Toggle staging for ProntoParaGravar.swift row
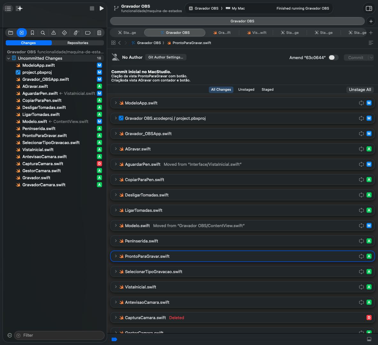 pyautogui.click(x=361, y=256)
